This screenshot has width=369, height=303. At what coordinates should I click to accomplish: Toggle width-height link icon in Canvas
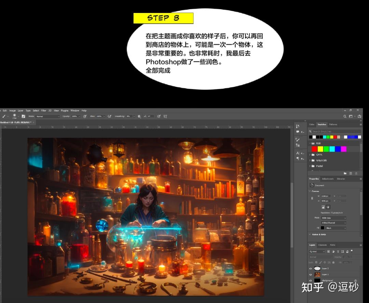[312, 198]
